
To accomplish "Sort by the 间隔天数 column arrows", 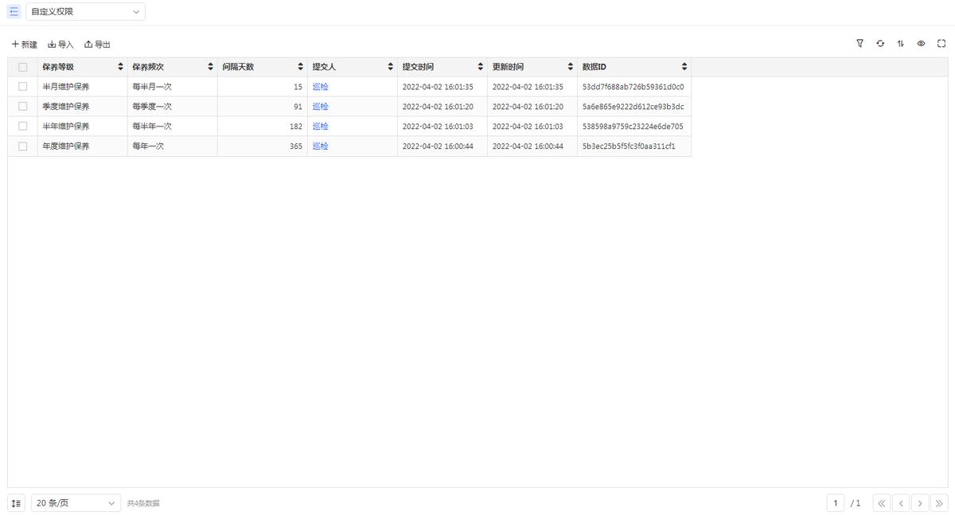I will pyautogui.click(x=300, y=67).
